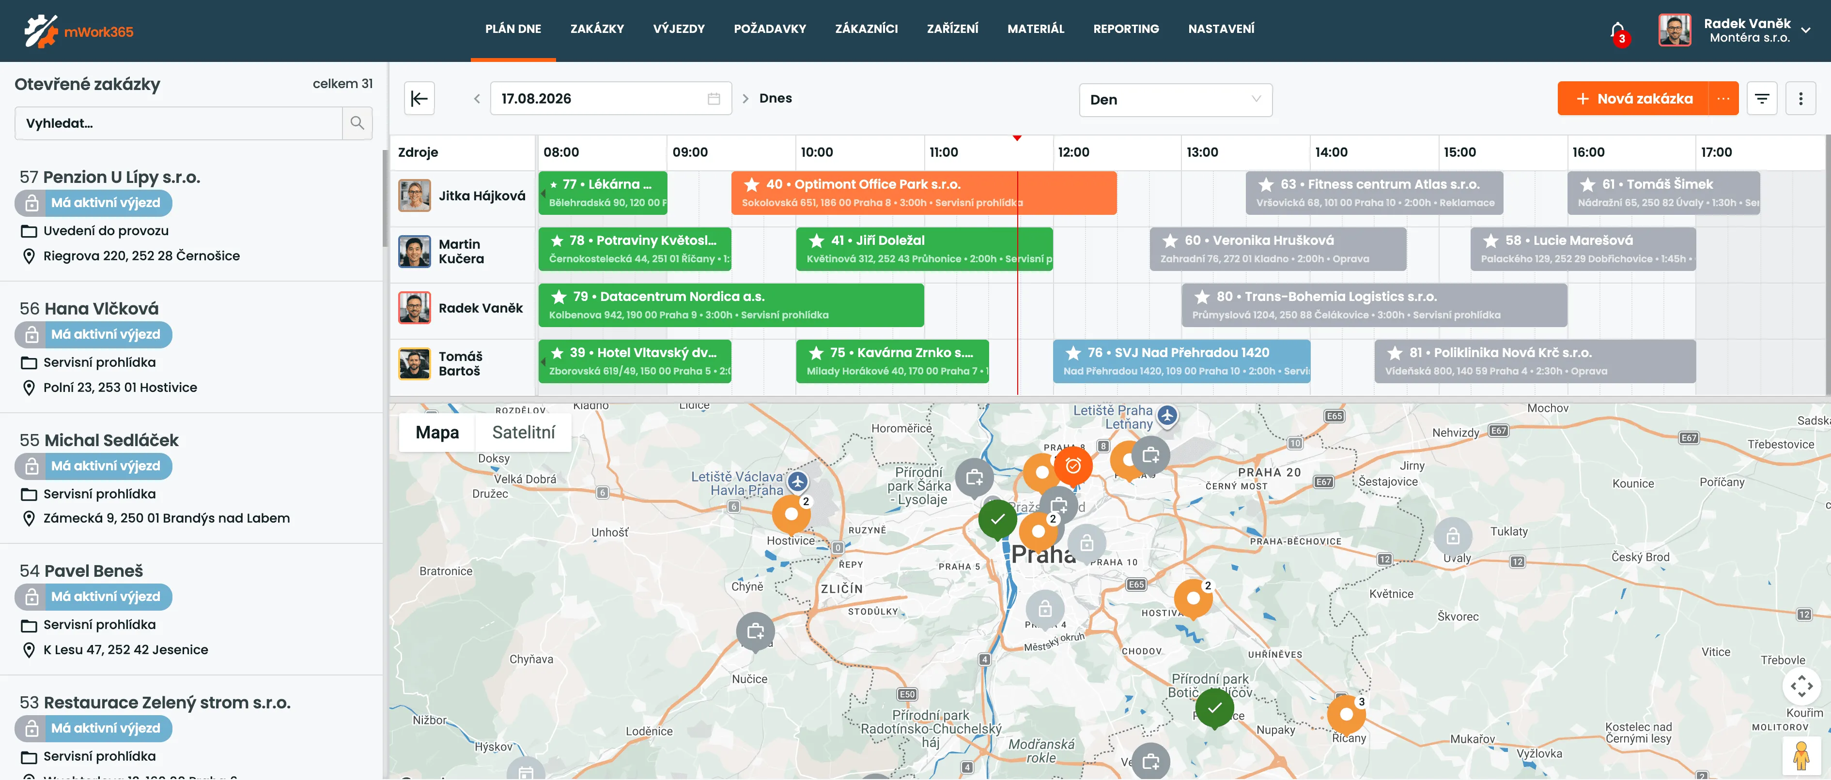
Task: Collapse the open orders side panel
Action: [x=419, y=99]
